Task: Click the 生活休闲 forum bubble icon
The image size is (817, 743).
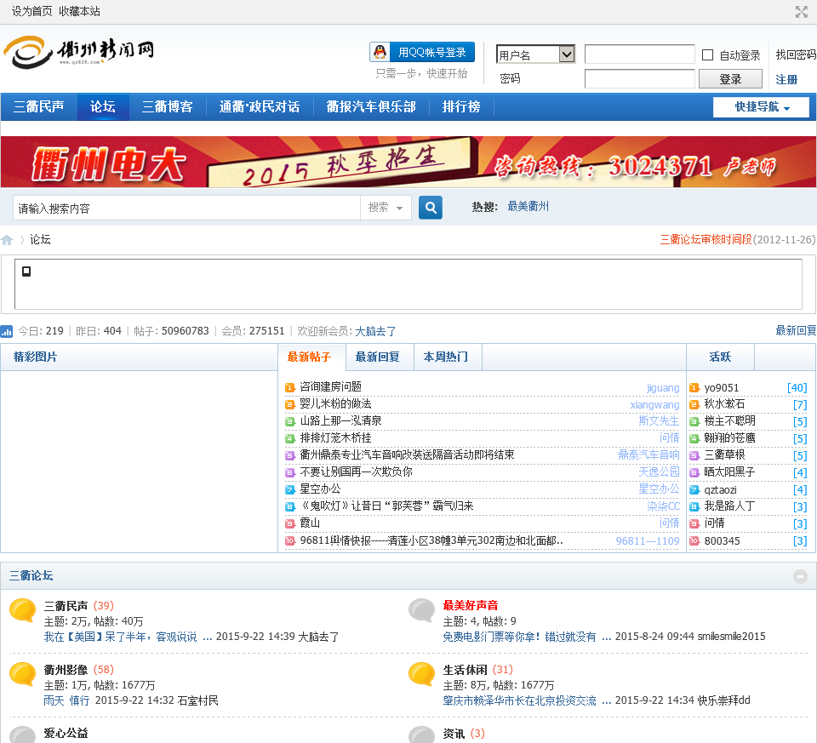Action: tap(422, 674)
